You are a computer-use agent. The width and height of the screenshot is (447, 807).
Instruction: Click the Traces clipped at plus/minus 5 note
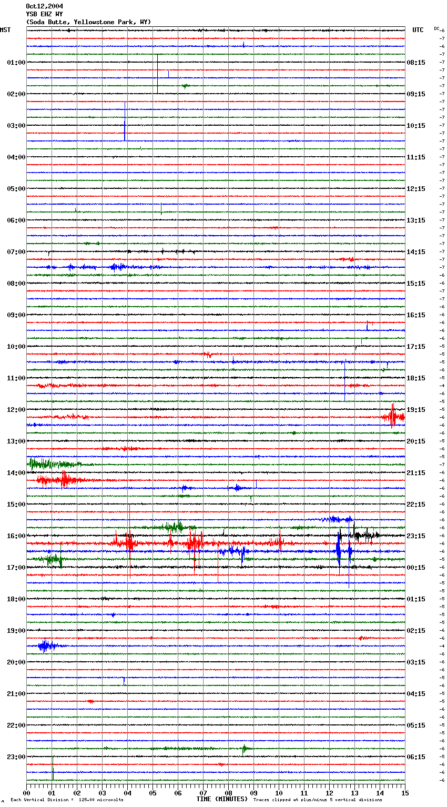[318, 800]
